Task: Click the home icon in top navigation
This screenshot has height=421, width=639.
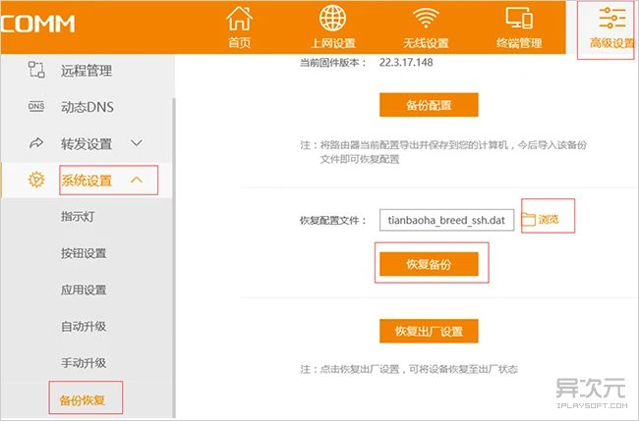Action: coord(240,20)
